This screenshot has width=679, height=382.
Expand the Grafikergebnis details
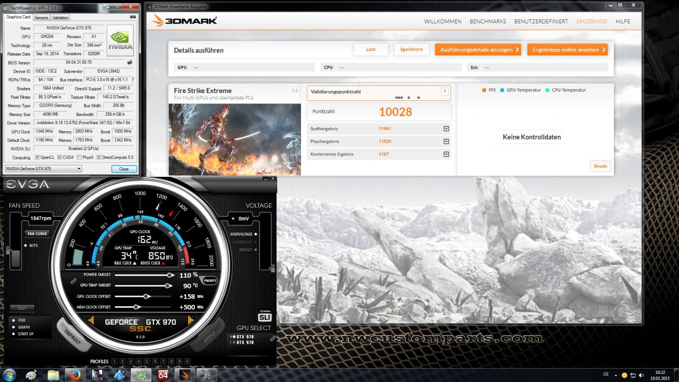pos(446,129)
